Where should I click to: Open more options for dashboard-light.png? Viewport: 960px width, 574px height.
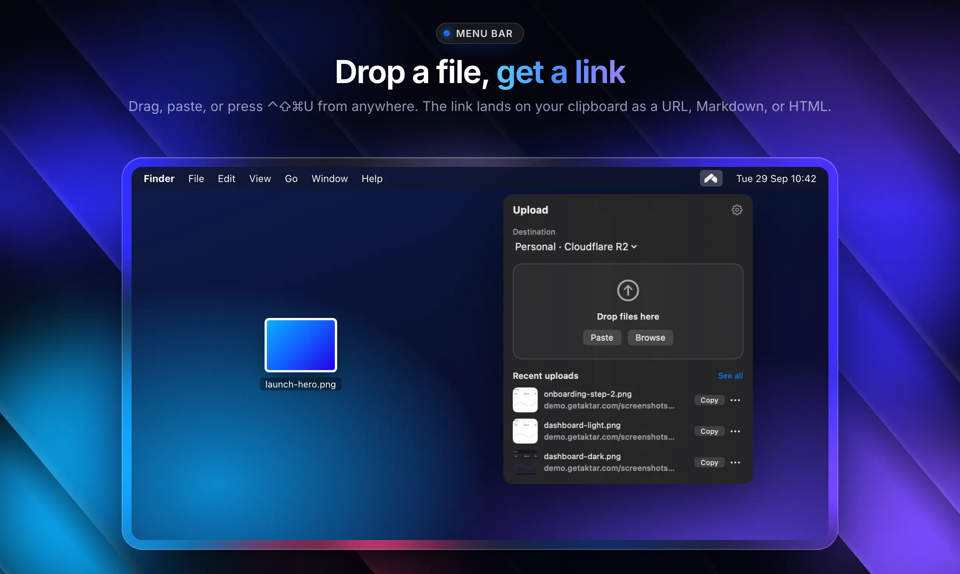(x=735, y=431)
